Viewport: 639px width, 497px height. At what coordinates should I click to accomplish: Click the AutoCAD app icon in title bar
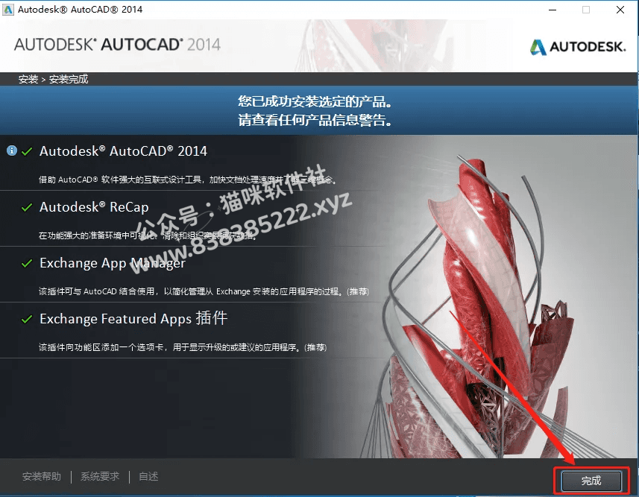click(x=8, y=10)
